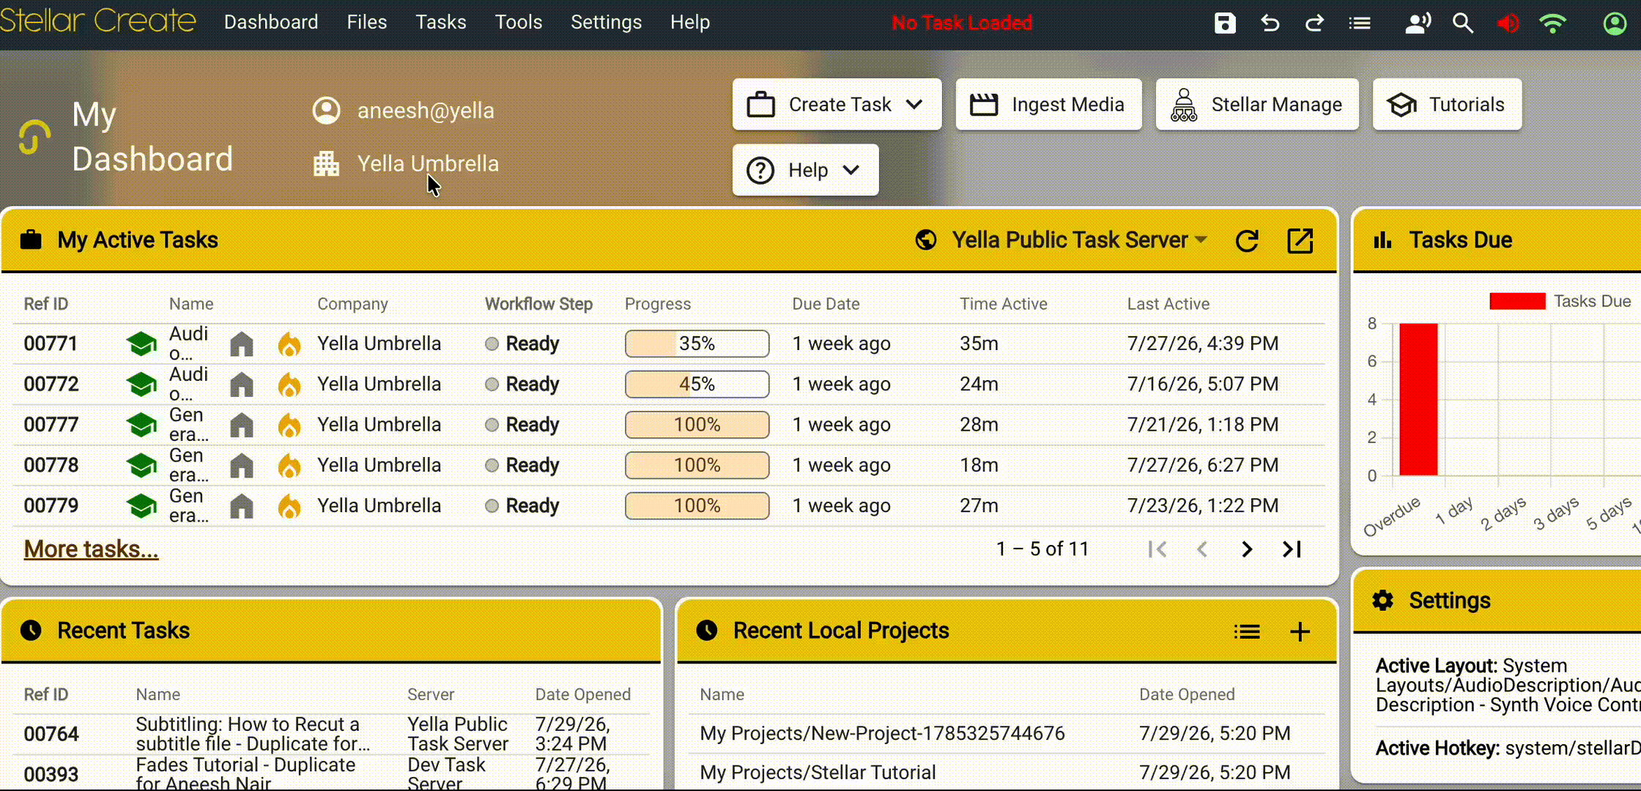
Task: Open the search magnifier icon
Action: [x=1462, y=23]
